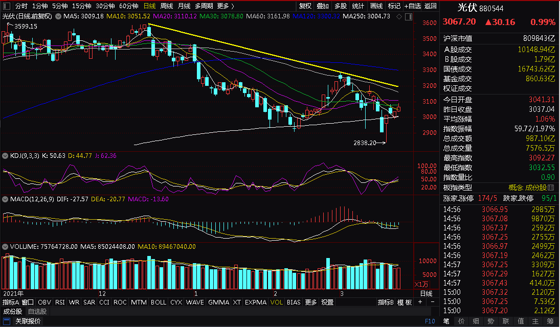The width and height of the screenshot is (560, 327).
Task: Switch to the BOLL indicator
Action: click(158, 302)
